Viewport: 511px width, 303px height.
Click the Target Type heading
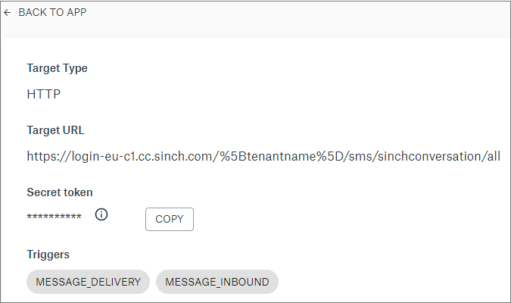click(x=57, y=68)
